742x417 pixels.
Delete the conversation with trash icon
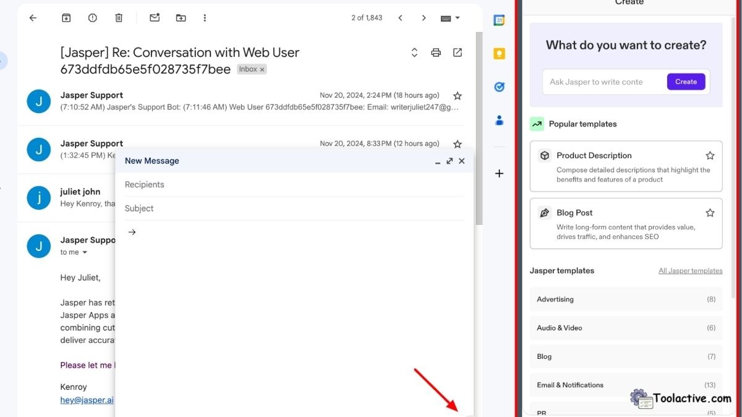[119, 18]
